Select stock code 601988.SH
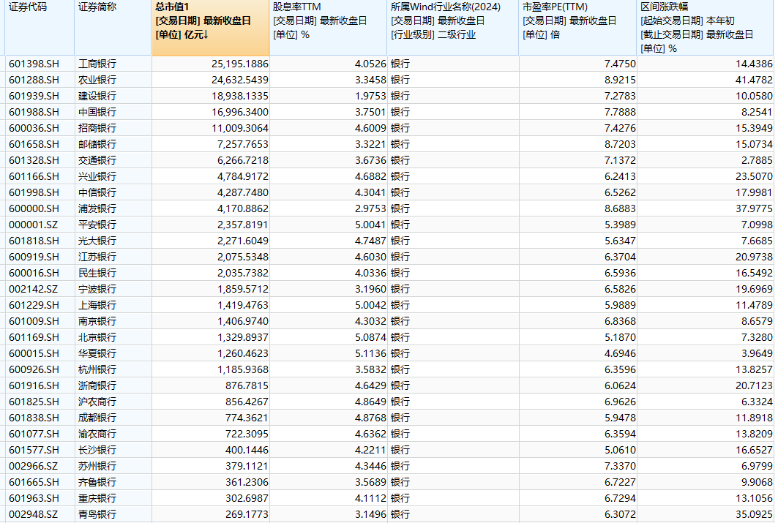778x523 pixels. [x=34, y=112]
